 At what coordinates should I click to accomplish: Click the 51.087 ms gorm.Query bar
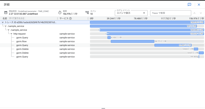pyautogui.click(x=173, y=45)
